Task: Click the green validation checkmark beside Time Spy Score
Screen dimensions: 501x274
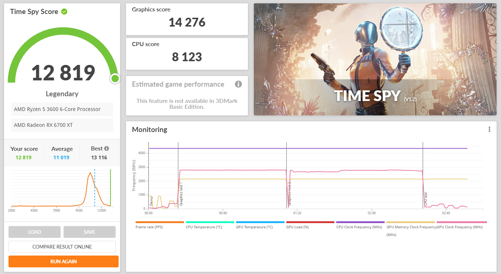Action: tap(64, 12)
